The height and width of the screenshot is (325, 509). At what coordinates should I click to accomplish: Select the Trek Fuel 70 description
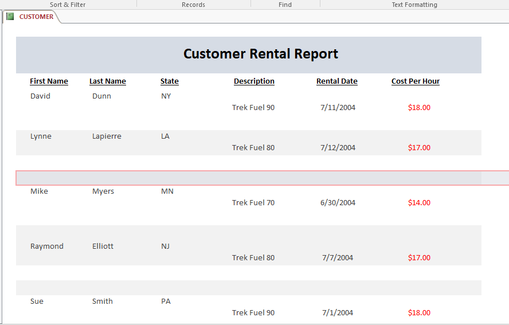tap(253, 203)
